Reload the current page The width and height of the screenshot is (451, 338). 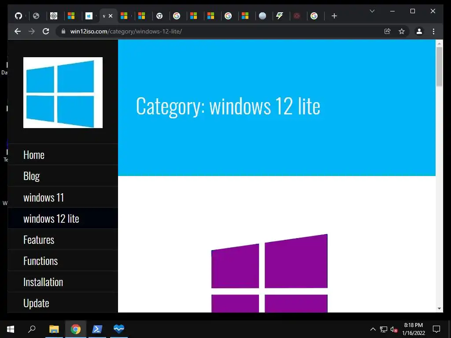46,31
